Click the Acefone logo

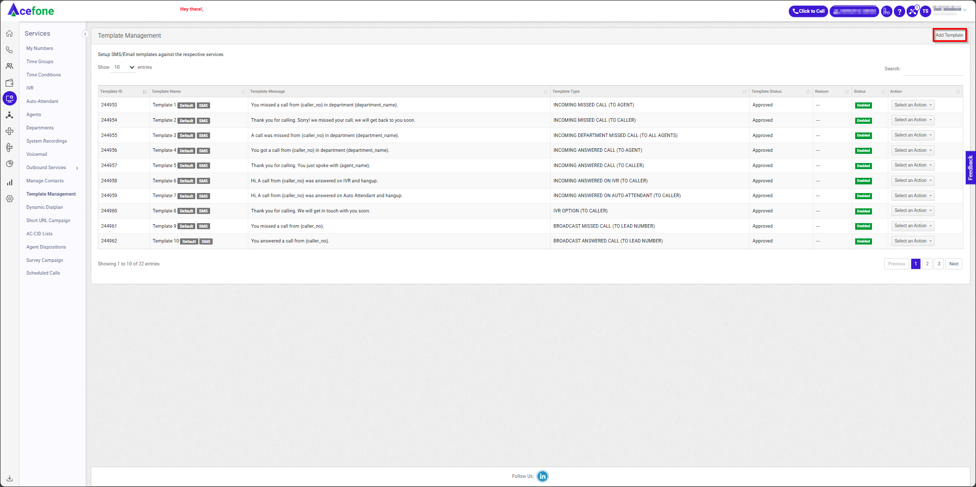point(31,10)
